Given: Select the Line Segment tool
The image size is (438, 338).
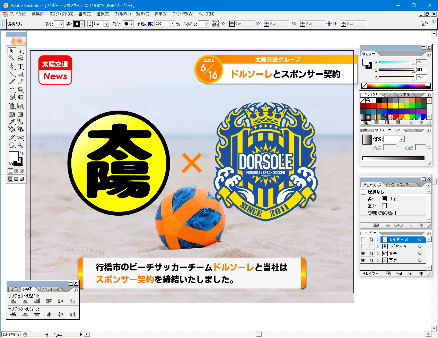Looking at the screenshot, I should coord(12,74).
